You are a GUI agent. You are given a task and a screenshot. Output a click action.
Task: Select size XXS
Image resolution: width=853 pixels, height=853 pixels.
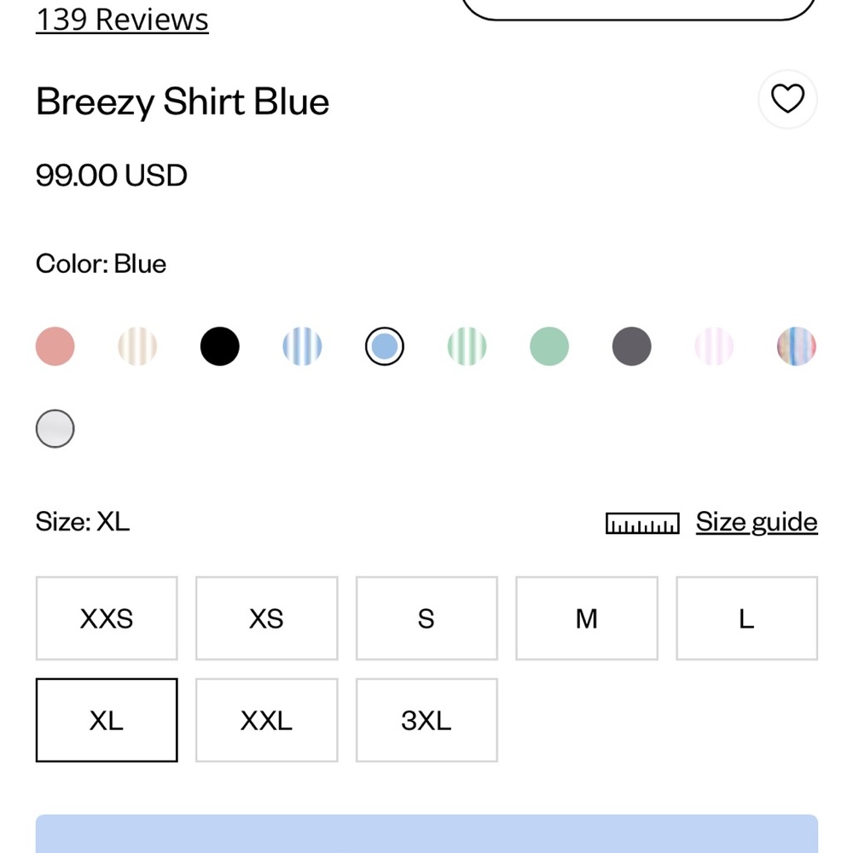point(106,618)
